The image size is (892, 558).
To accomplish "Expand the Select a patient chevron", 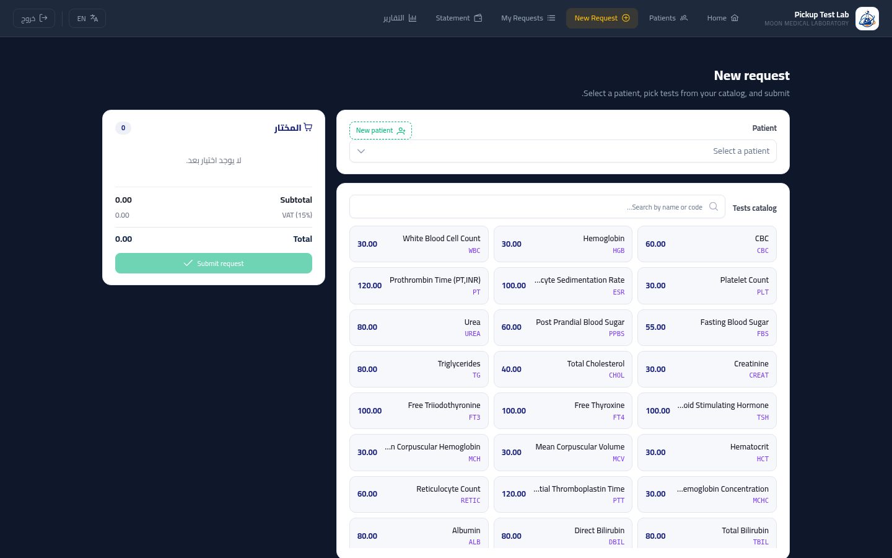I will [361, 151].
